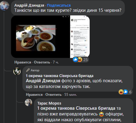Open the attached food photo screenshot

pos(50,37)
